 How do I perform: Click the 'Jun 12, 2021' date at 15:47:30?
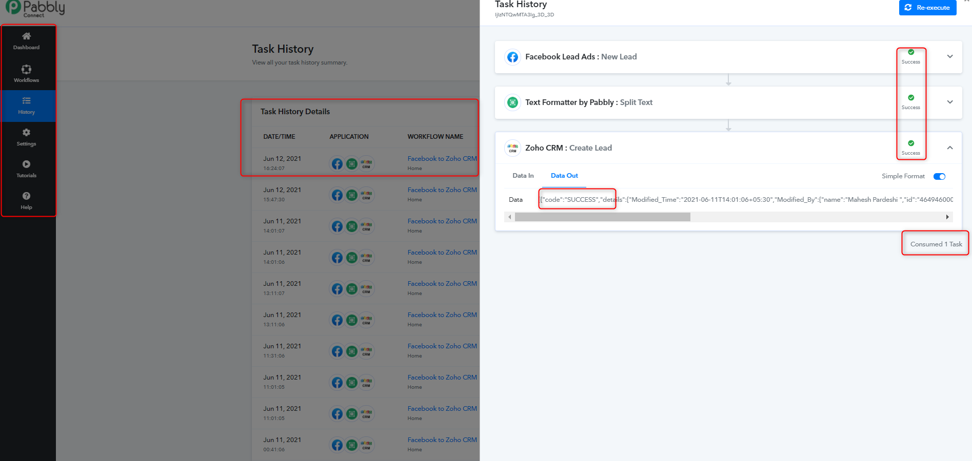point(282,190)
